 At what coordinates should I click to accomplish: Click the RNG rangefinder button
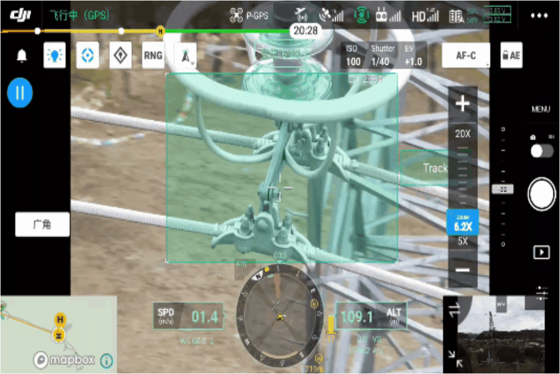[x=153, y=55]
